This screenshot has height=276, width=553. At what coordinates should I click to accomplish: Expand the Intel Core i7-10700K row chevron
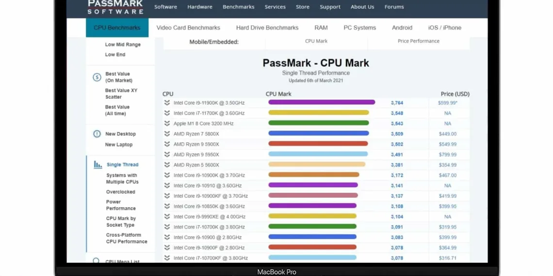click(167, 227)
